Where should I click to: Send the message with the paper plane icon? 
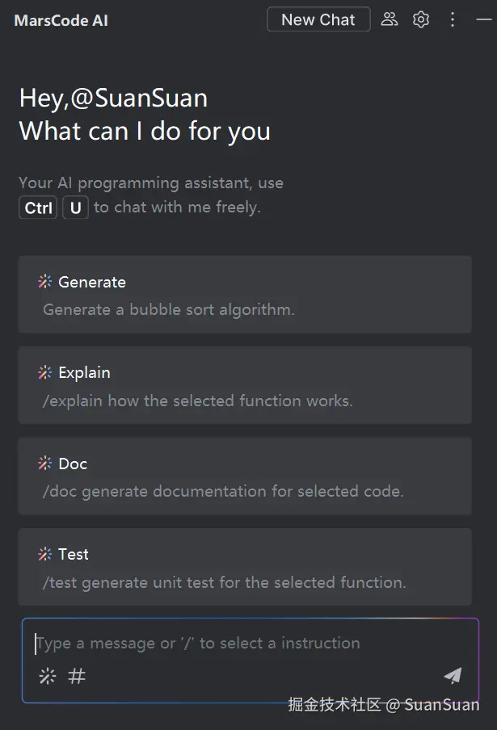tap(453, 676)
